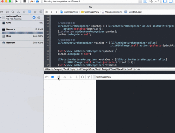Collapse the testImageView process disclosure triangle
This screenshot has width=175, height=133.
(x=1, y=17)
